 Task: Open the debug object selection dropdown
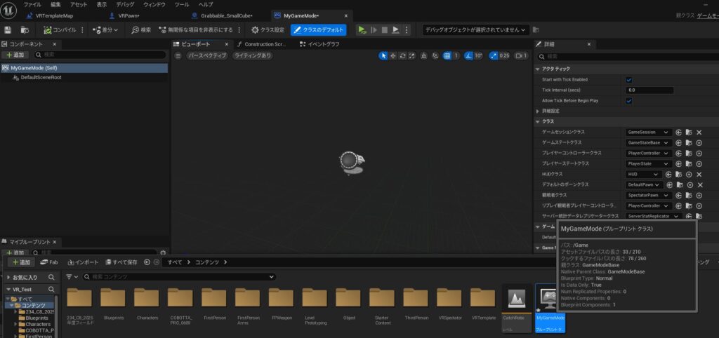pyautogui.click(x=475, y=29)
